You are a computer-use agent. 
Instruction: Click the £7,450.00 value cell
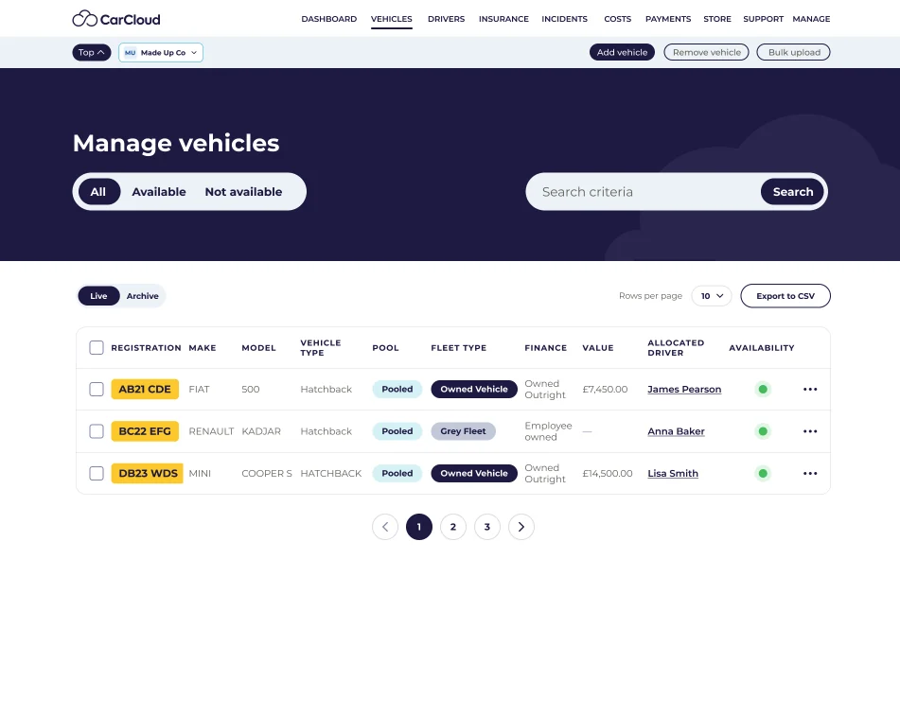point(605,389)
